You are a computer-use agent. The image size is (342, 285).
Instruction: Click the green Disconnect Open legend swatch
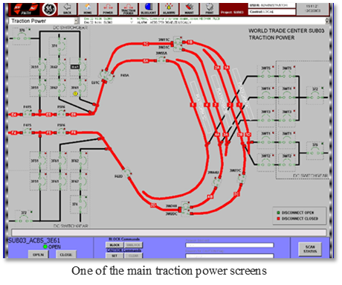tap(278, 213)
